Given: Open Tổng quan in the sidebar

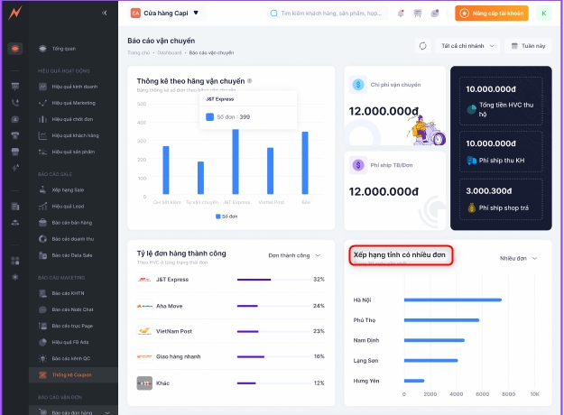Looking at the screenshot, I should pos(64,48).
